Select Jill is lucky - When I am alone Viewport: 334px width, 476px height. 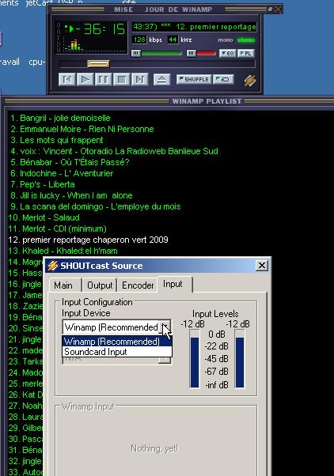tap(71, 195)
